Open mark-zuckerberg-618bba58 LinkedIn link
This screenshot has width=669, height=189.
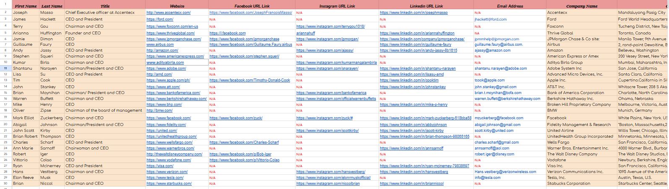(426, 118)
